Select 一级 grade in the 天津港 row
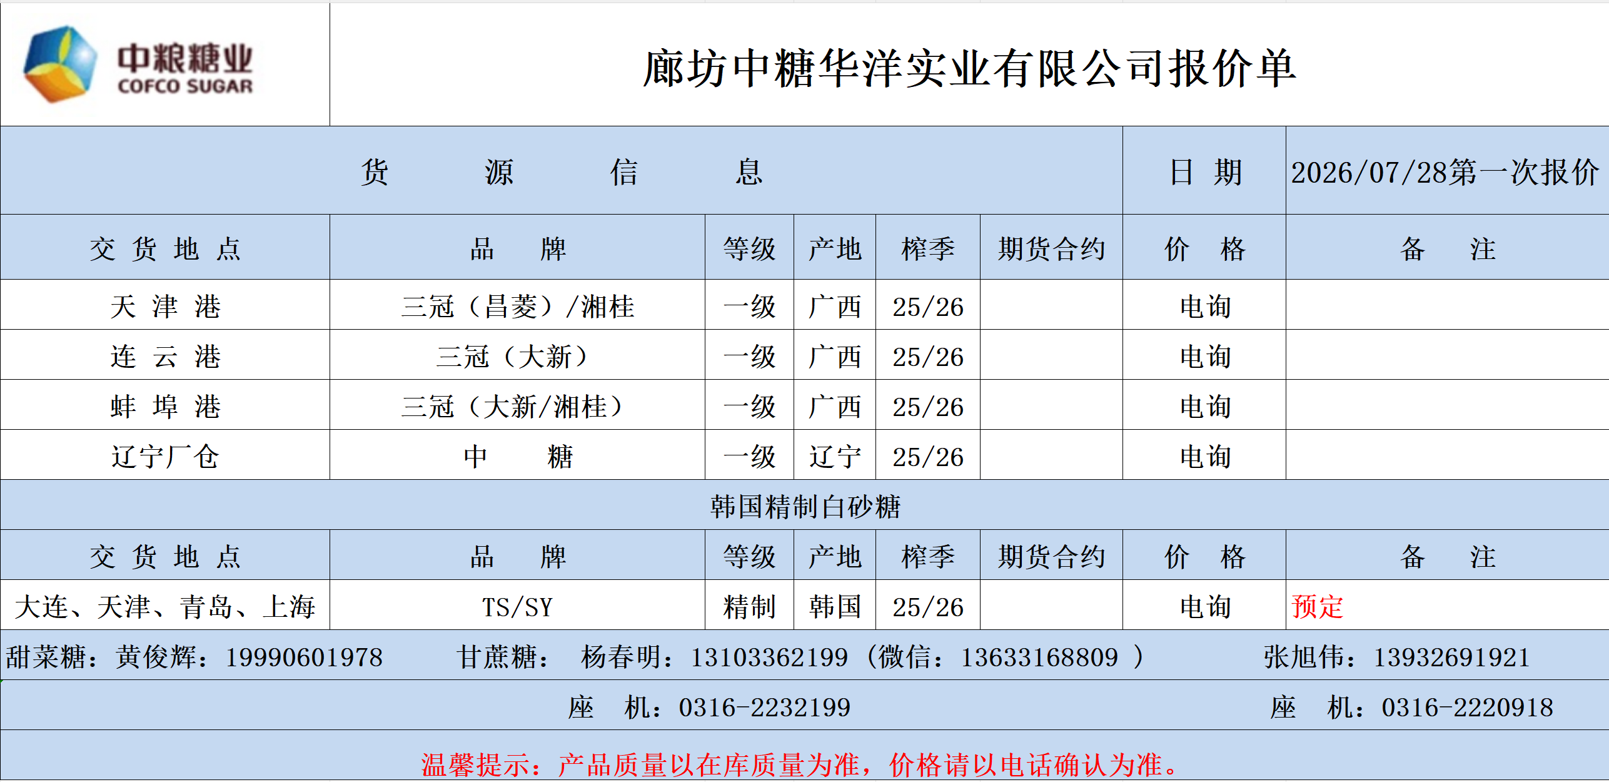The width and height of the screenshot is (1609, 782). 749,305
